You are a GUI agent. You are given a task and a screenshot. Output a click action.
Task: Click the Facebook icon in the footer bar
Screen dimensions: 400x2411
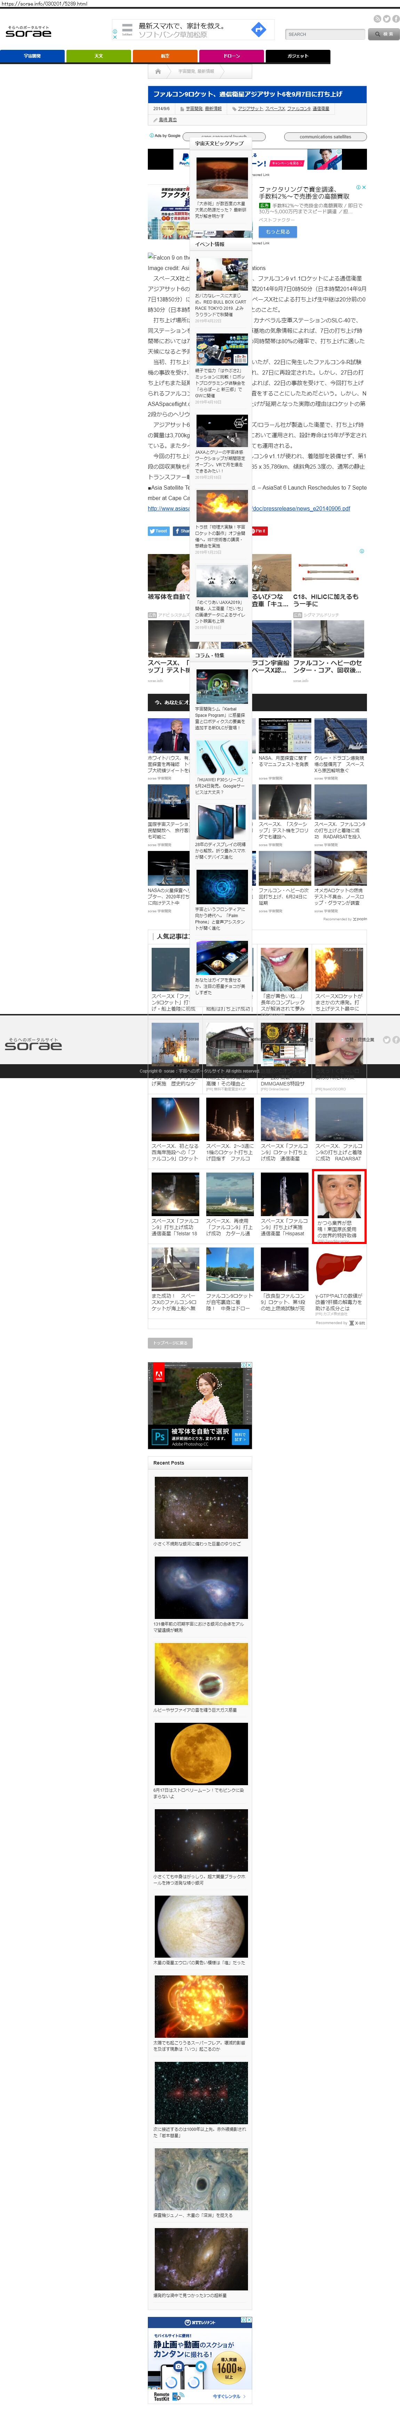tap(395, 1040)
